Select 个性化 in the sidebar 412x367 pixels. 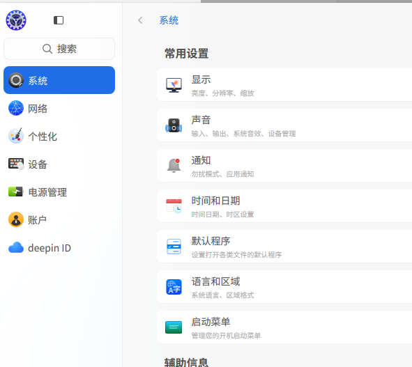[59, 136]
